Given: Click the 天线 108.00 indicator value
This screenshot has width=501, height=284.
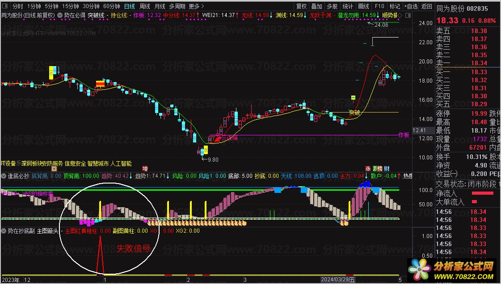Looking at the screenshot, I should click(x=296, y=176).
